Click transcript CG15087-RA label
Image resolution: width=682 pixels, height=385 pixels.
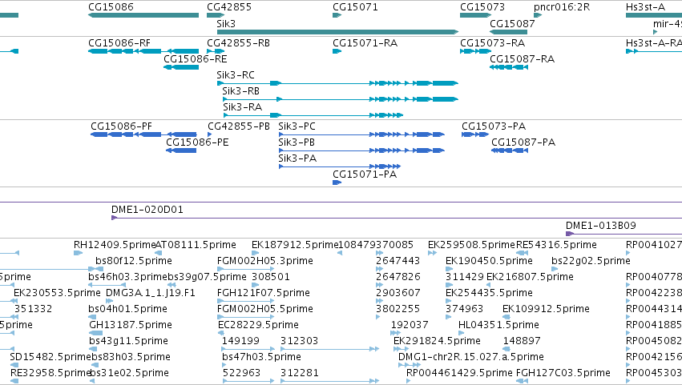click(x=522, y=59)
